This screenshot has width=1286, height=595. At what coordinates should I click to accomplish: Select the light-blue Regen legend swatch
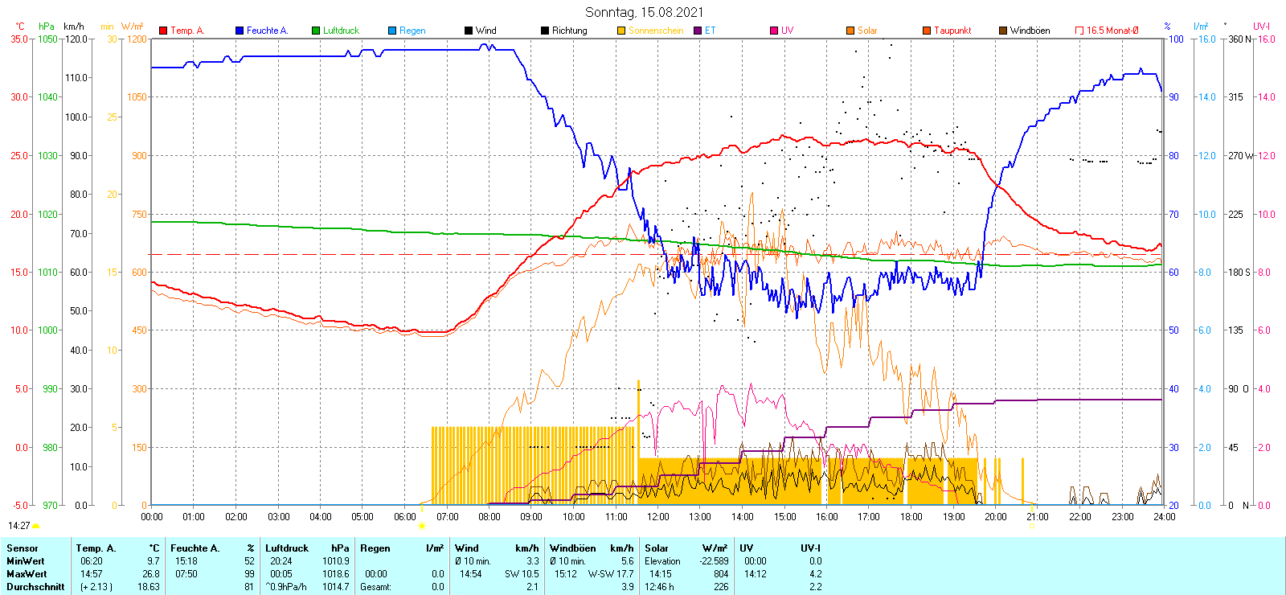click(x=392, y=31)
